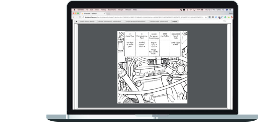Click the Wi-Fi status icon
Image resolution: width=258 pixels, height=122 pixels.
191,10
